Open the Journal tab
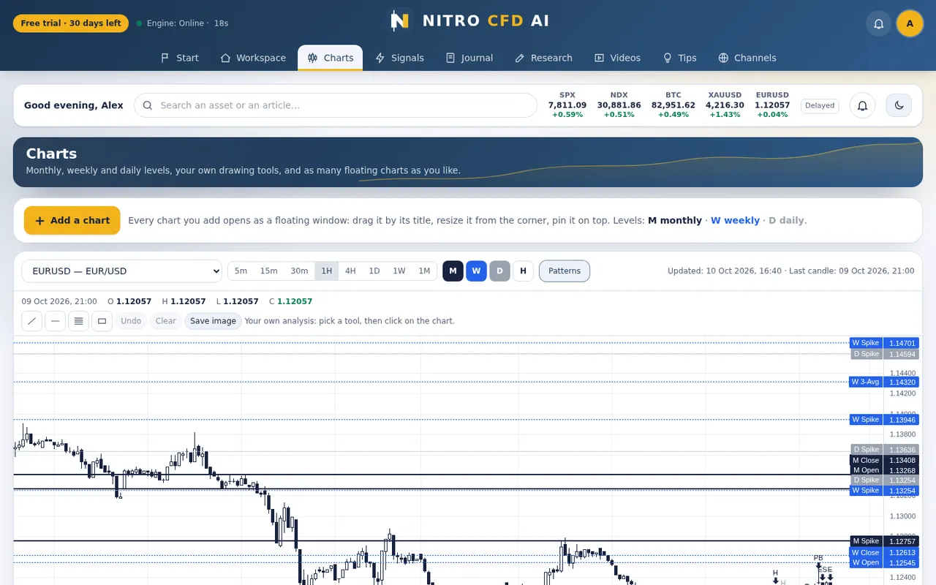 click(469, 58)
